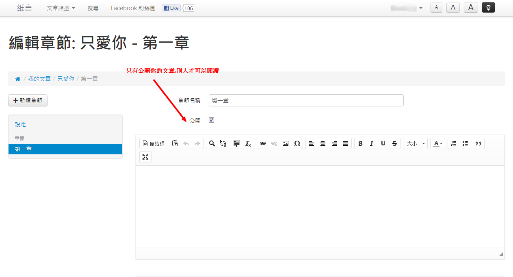The image size is (513, 277).
Task: Open 搜尋 in the top navigation
Action: coord(93,8)
